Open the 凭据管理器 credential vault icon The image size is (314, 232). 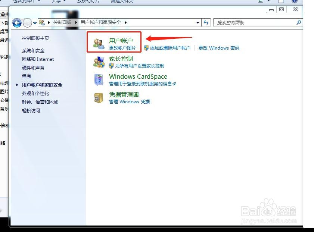[98, 98]
